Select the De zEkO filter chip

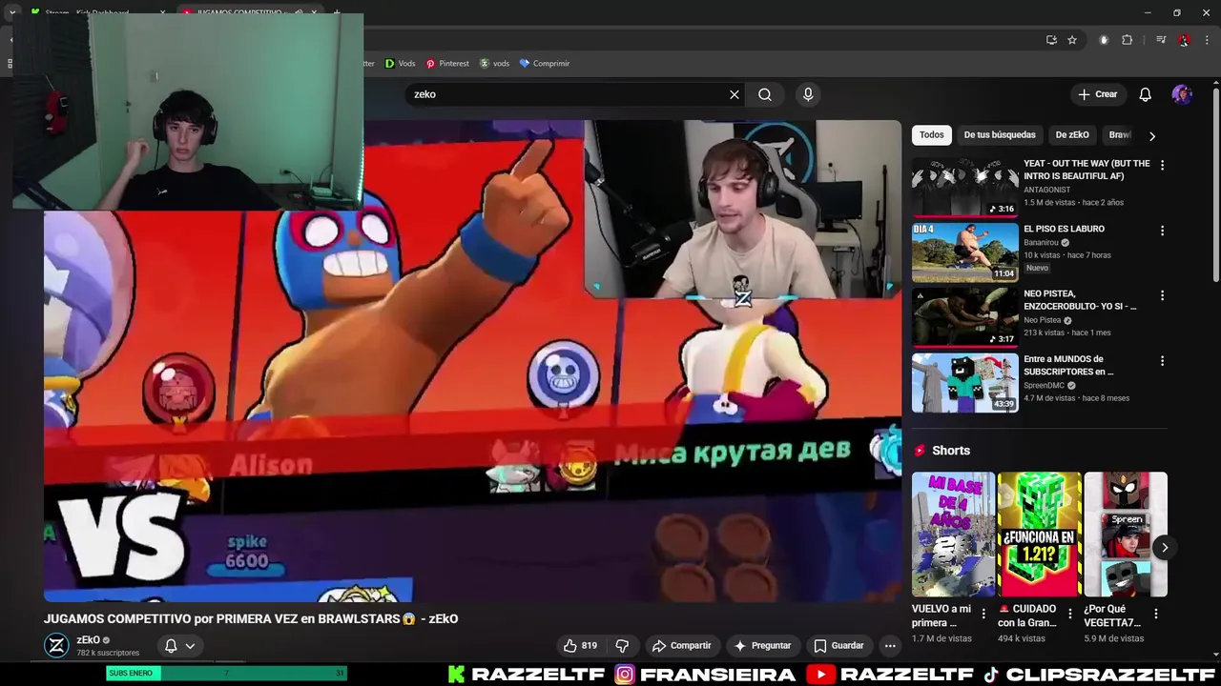point(1071,135)
